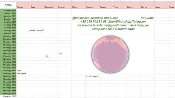Click the Уран column header

point(120,5)
